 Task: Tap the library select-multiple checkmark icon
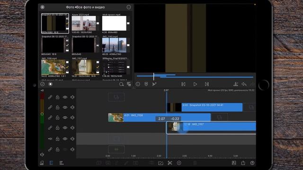tap(42, 84)
